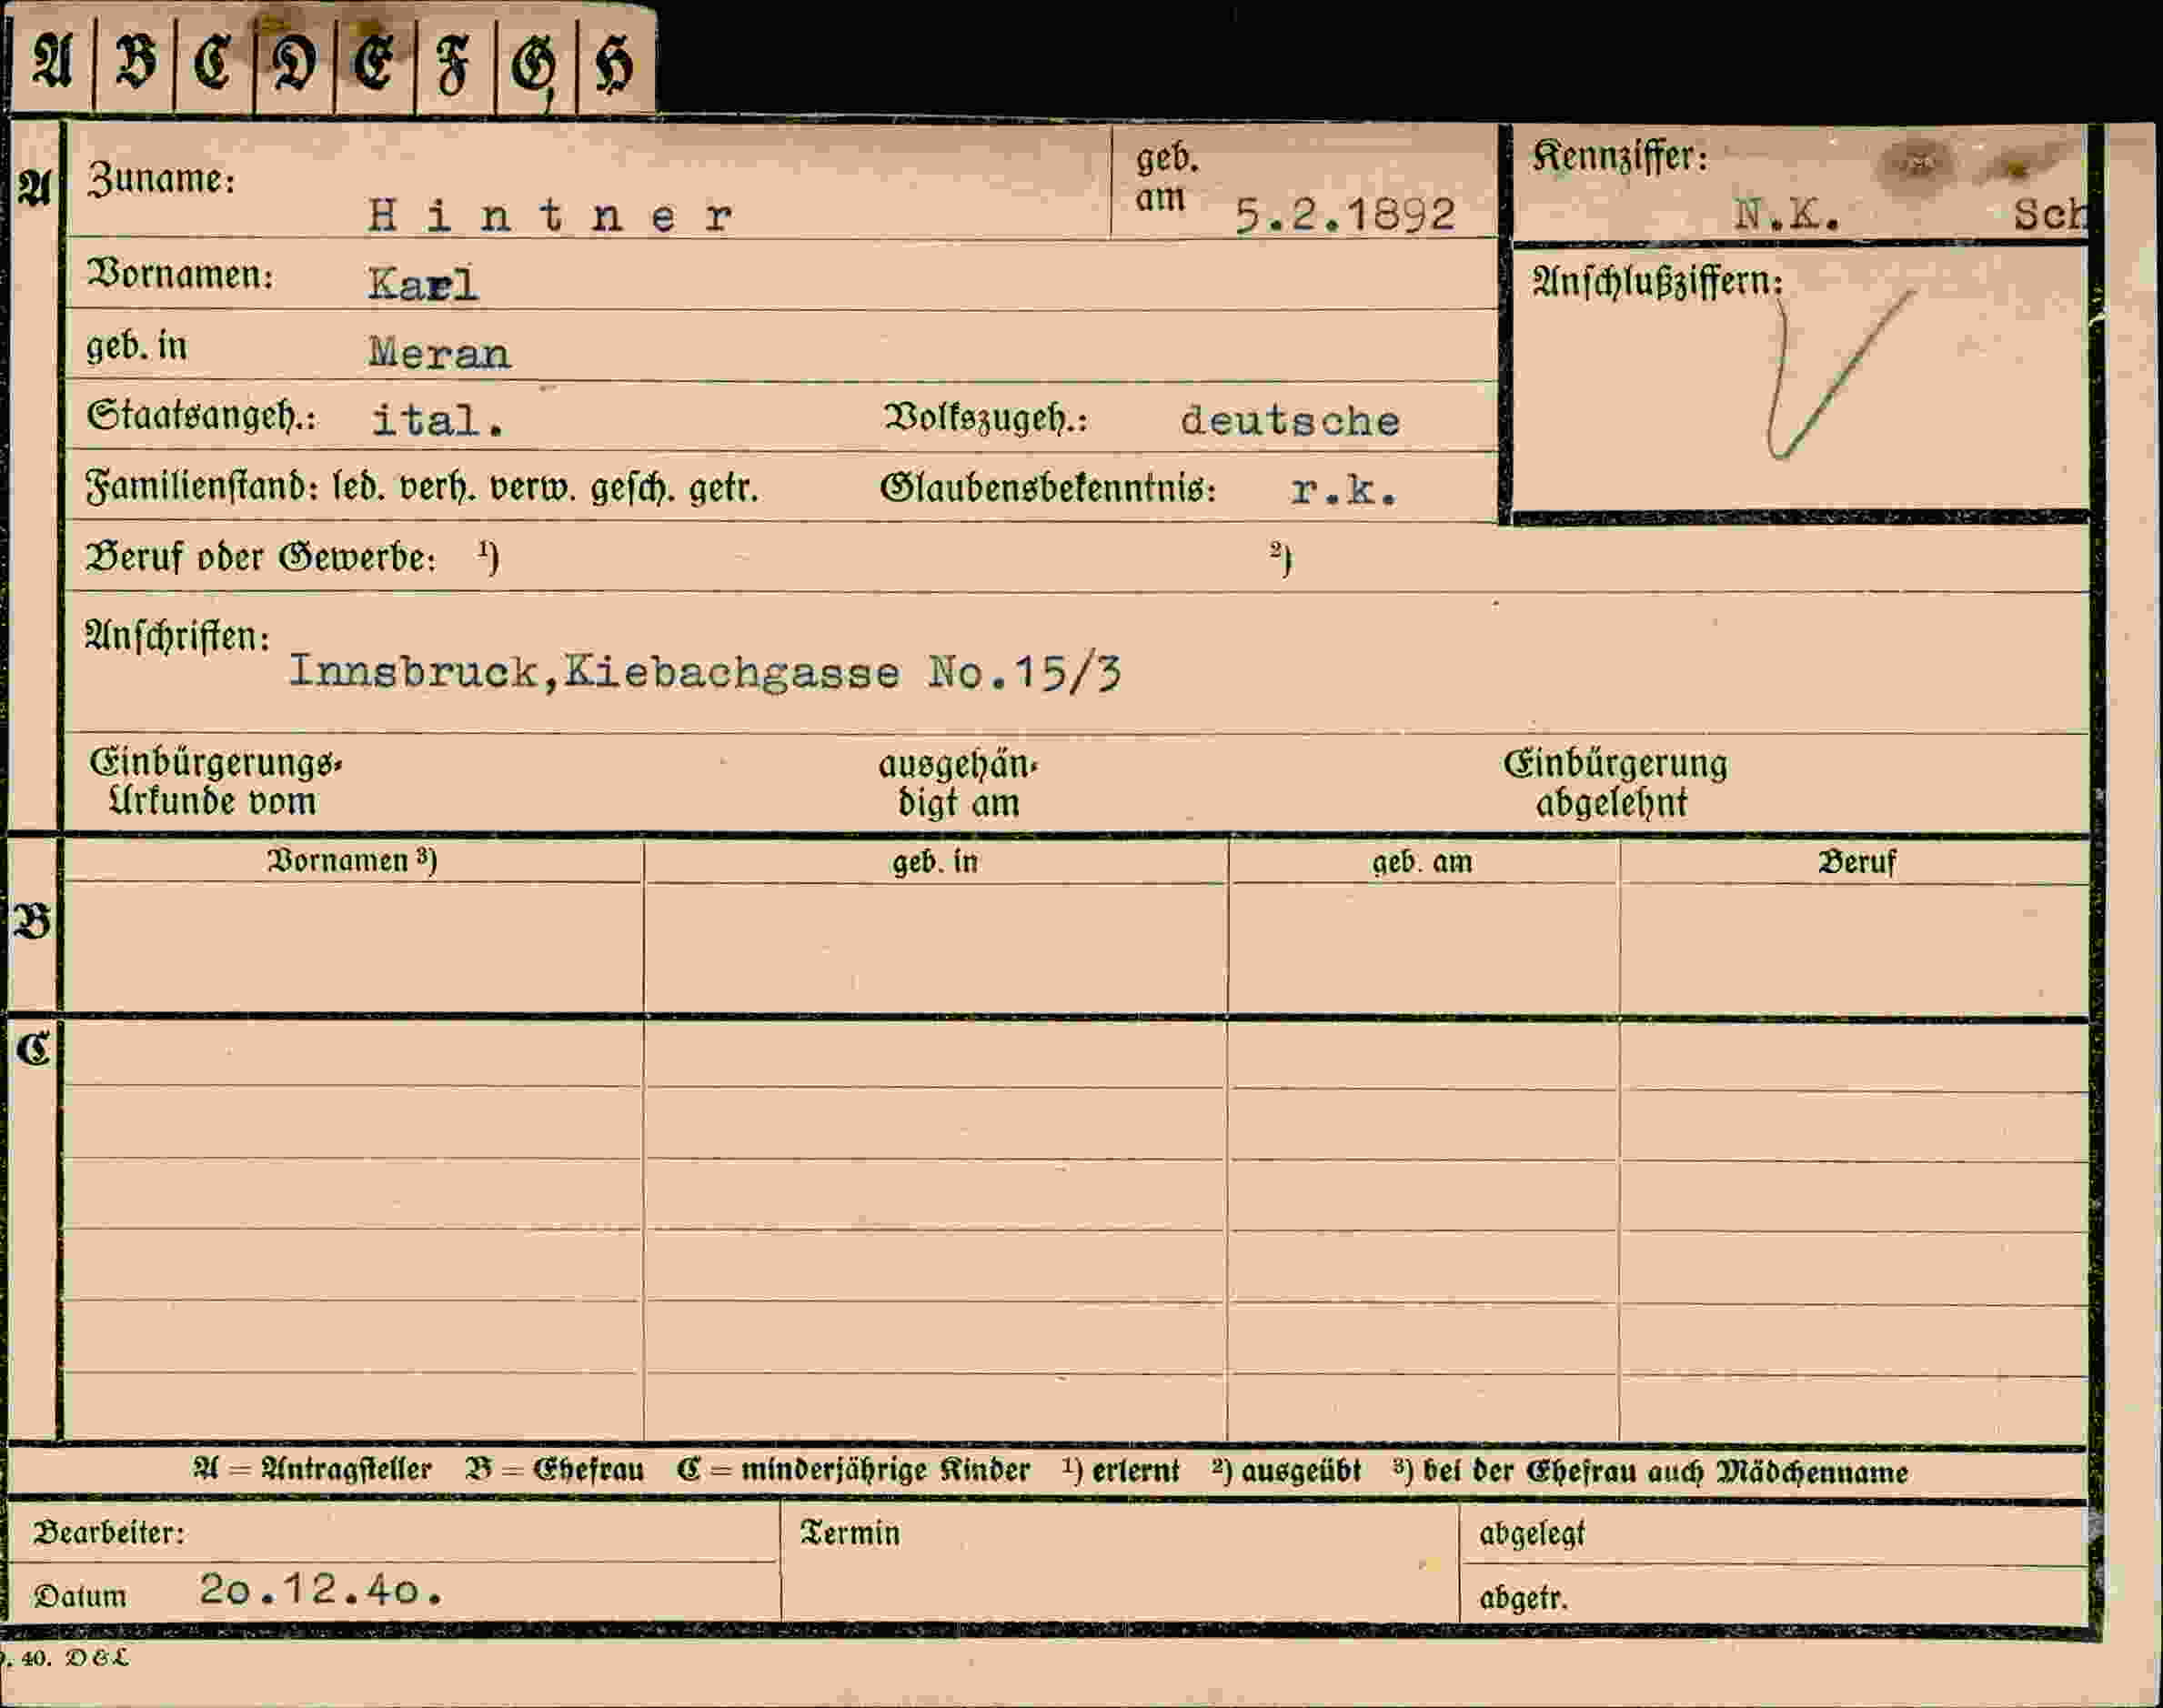Viewport: 2163px width, 1708px height.
Task: Click the 'geb. in' label below Vornamen
Action: coord(136,346)
